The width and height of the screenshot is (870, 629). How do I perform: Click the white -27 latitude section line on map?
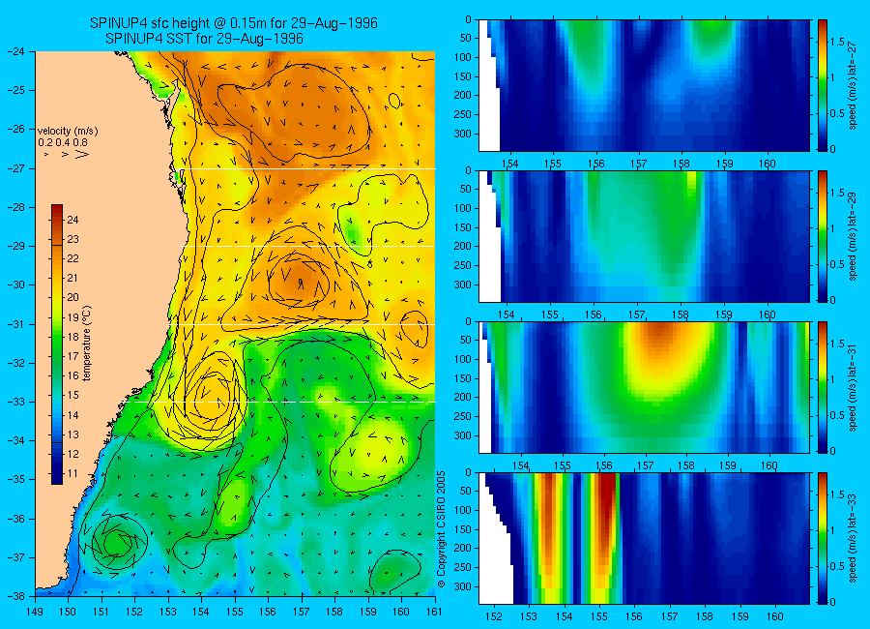click(x=308, y=168)
